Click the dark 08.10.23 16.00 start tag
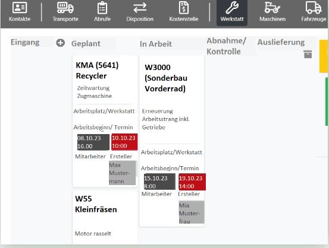Screen dimensions: 329x248 (x=93, y=142)
